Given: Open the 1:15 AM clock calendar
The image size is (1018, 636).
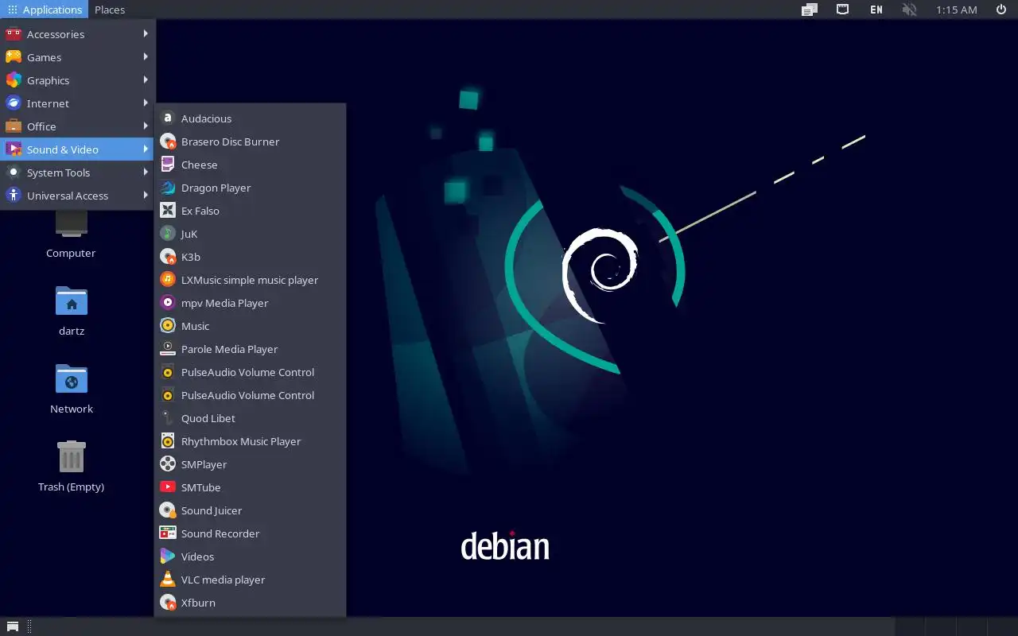Looking at the screenshot, I should pyautogui.click(x=956, y=10).
